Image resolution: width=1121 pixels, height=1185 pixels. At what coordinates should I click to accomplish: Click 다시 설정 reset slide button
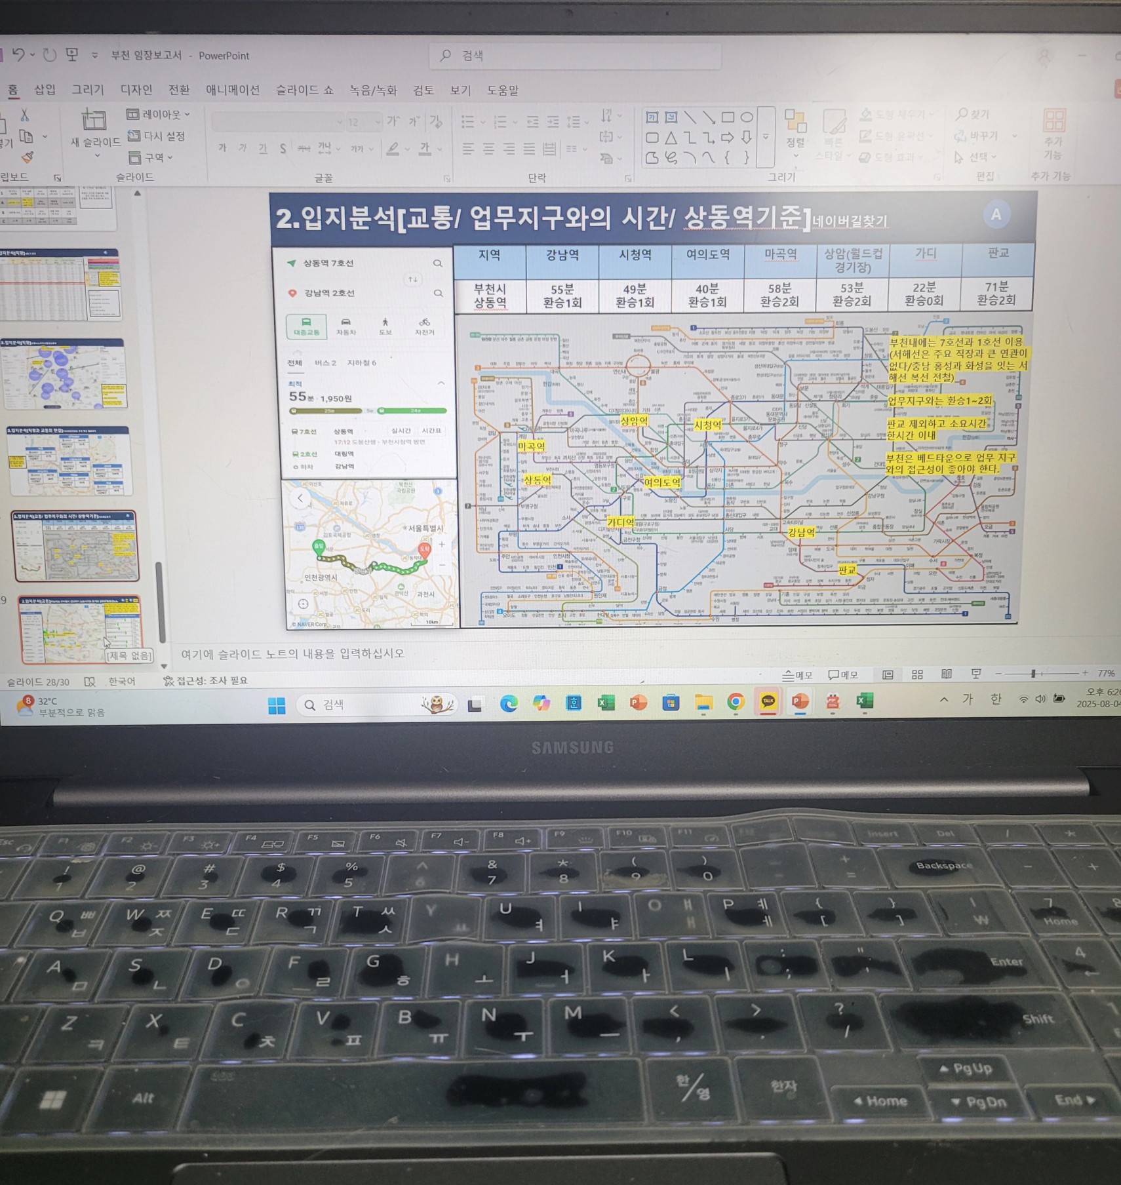[x=156, y=136]
